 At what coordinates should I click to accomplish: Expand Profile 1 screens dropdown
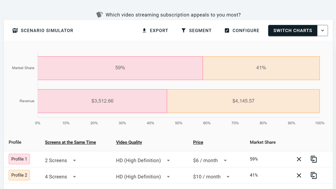pos(75,160)
